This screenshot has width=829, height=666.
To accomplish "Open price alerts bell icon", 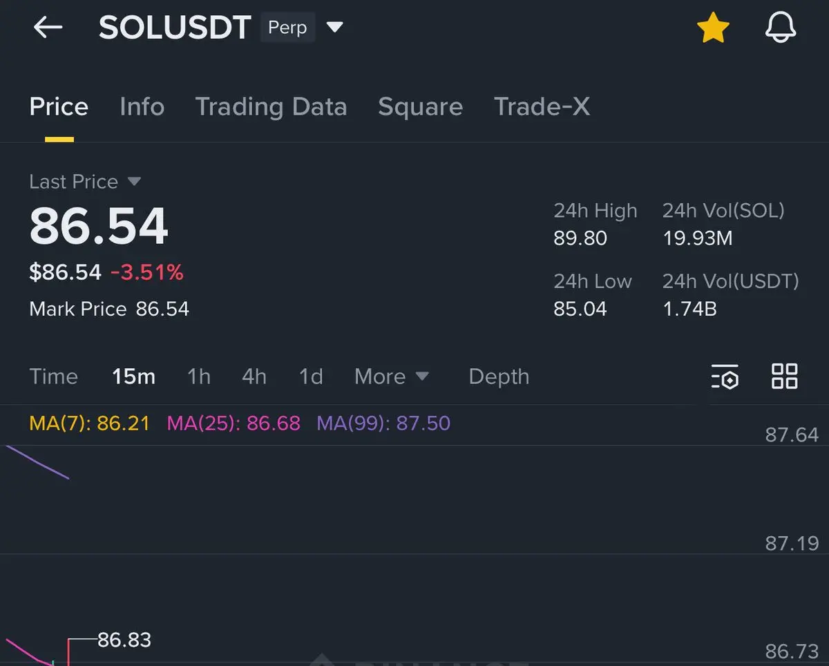I will [781, 28].
